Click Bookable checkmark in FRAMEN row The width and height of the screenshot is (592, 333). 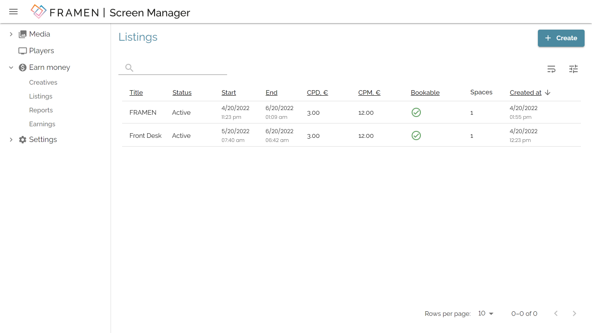point(416,112)
